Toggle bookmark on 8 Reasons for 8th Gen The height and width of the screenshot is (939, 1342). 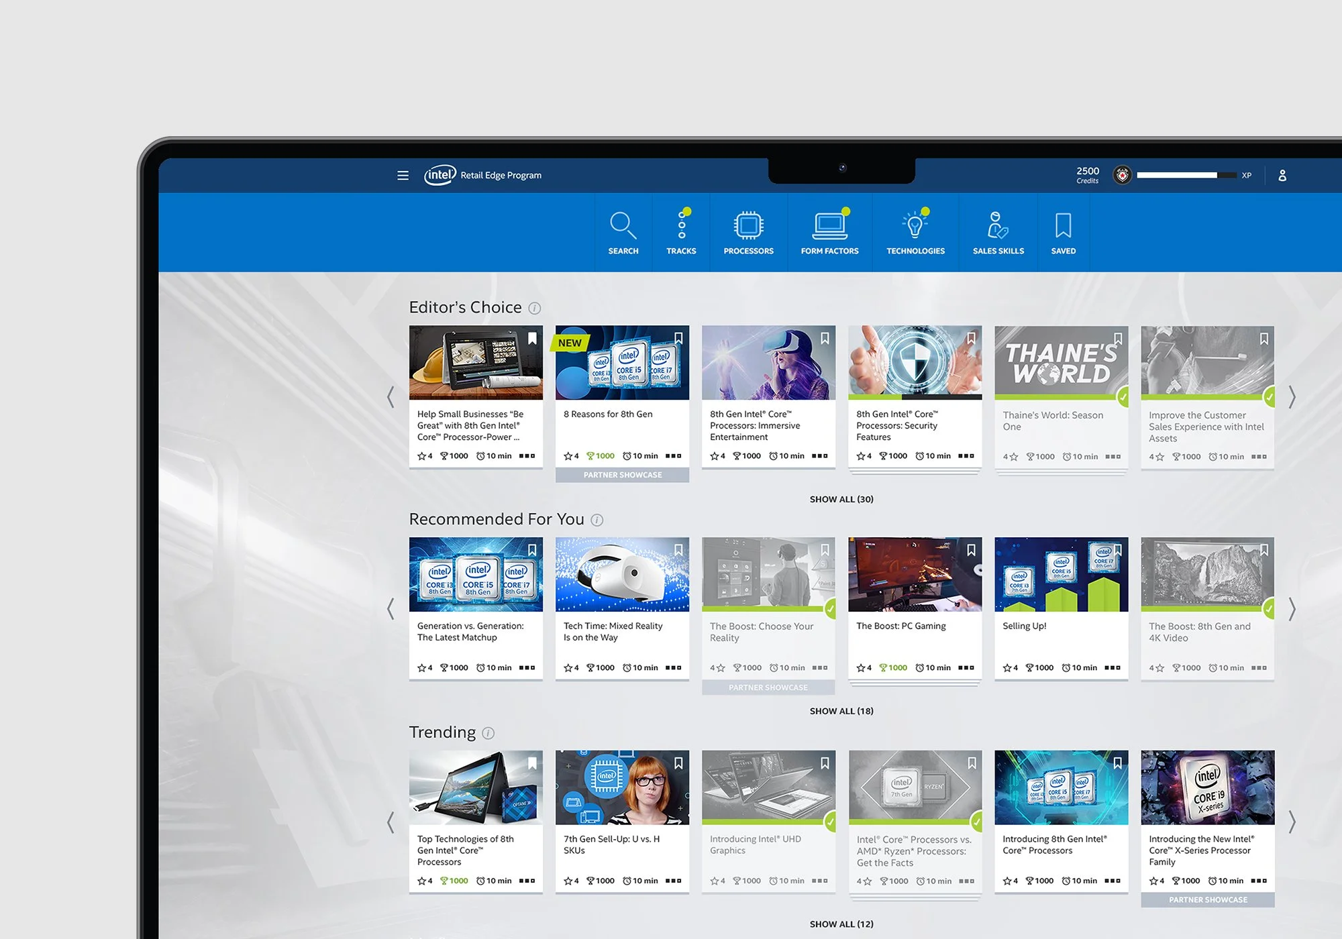click(678, 338)
